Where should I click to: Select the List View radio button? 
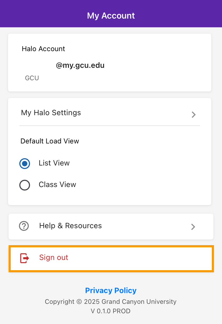pos(25,163)
